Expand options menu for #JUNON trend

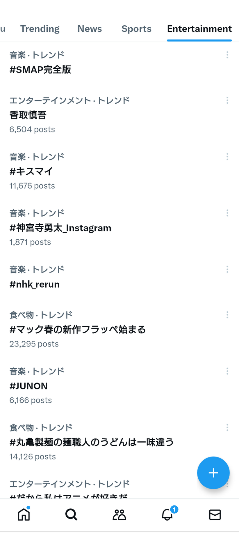227,371
